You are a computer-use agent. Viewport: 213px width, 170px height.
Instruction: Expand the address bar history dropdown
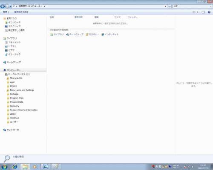[x=166, y=6]
